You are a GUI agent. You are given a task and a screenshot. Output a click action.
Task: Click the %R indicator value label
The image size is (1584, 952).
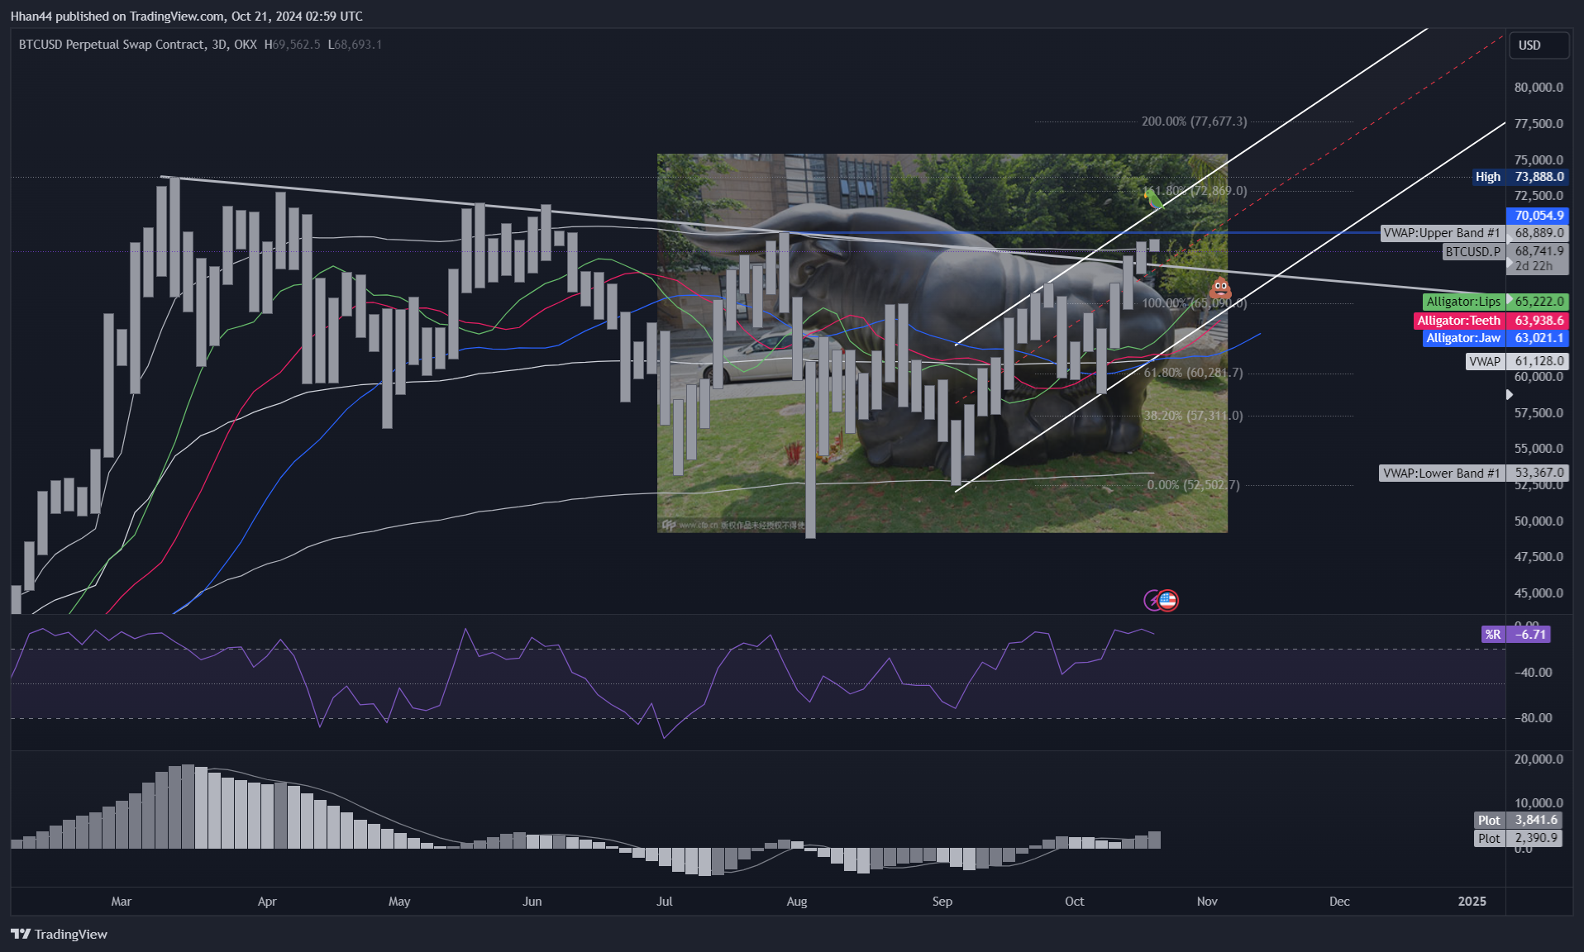tap(1515, 635)
